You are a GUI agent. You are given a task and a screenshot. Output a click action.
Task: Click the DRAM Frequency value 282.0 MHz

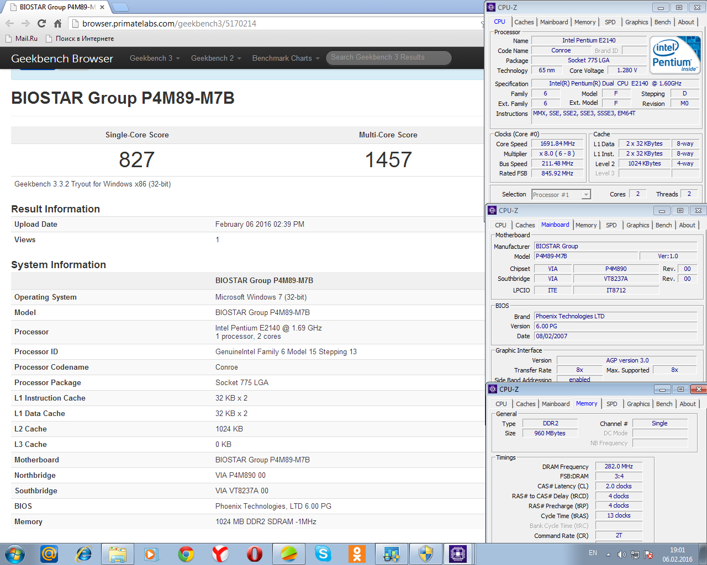619,466
